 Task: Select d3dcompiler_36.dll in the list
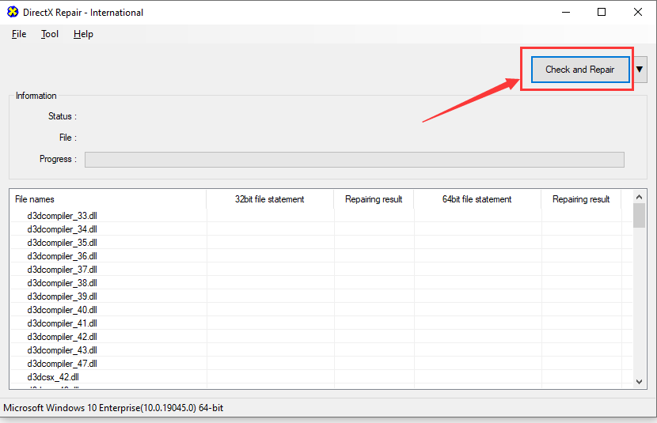pos(62,256)
